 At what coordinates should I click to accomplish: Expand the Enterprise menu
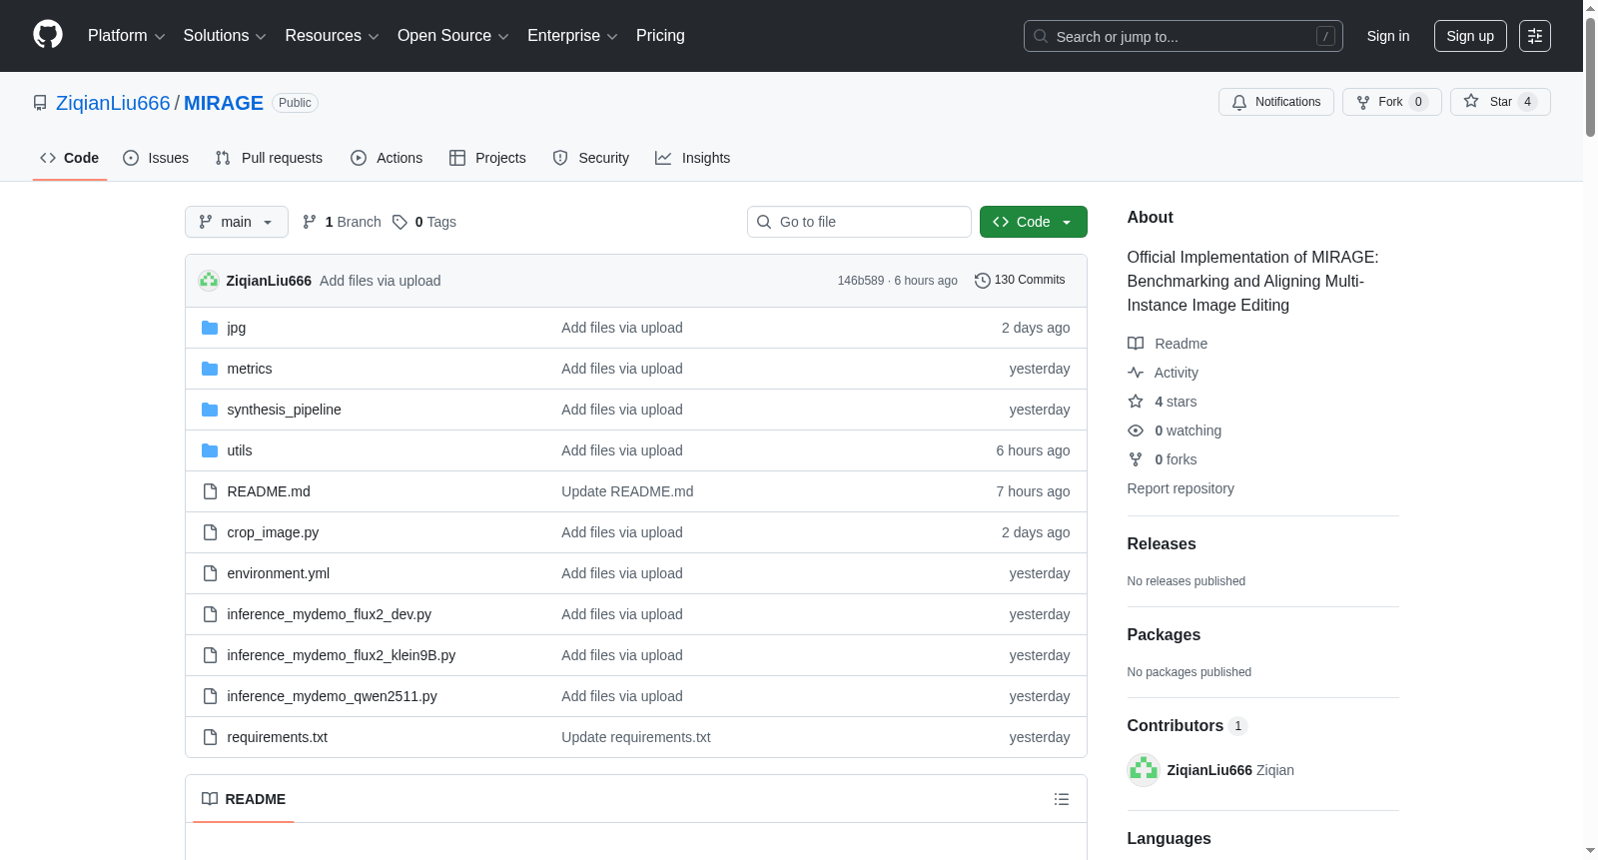(x=572, y=36)
